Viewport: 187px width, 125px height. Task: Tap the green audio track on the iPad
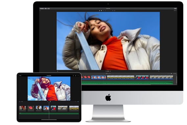(49, 113)
